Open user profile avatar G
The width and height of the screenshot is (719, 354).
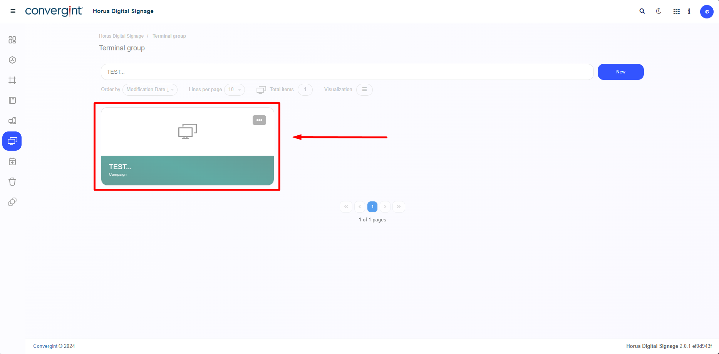coord(706,12)
